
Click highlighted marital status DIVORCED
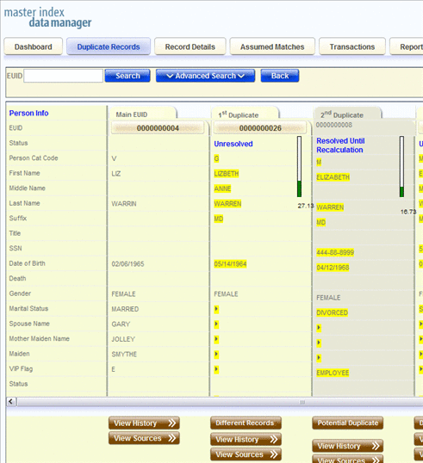tap(332, 312)
